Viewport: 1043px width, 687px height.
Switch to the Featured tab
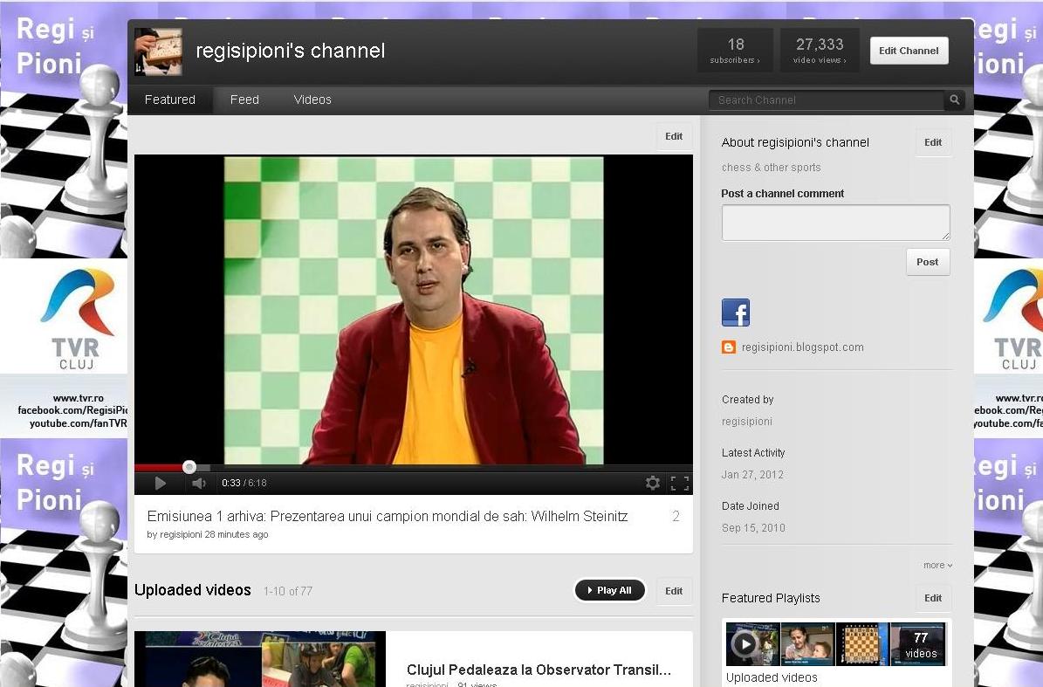[x=170, y=100]
